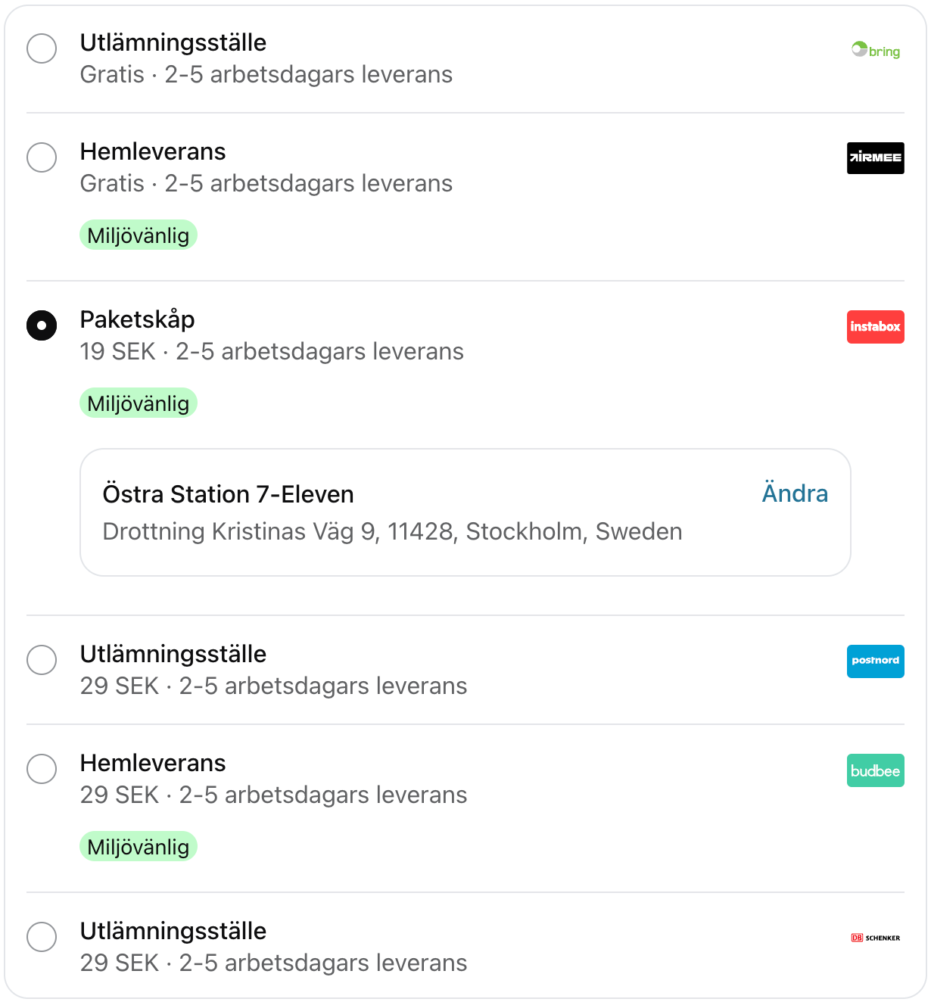Click the Paketskåp option title

[x=137, y=319]
